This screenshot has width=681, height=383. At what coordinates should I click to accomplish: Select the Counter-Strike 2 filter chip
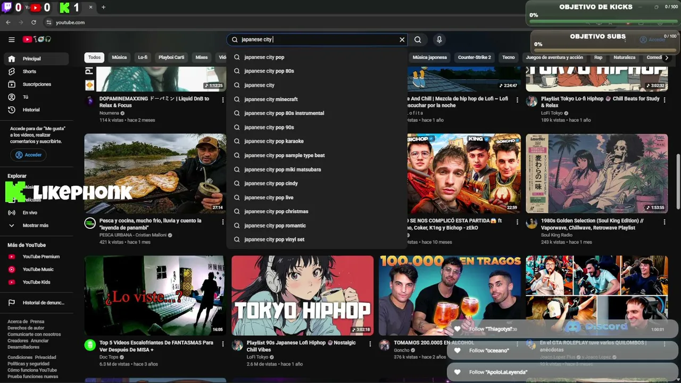click(475, 57)
